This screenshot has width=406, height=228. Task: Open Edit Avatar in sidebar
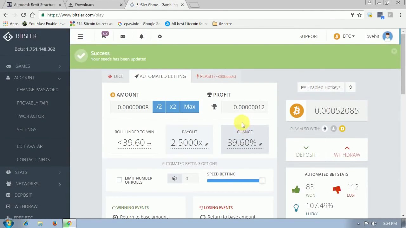coord(30,146)
